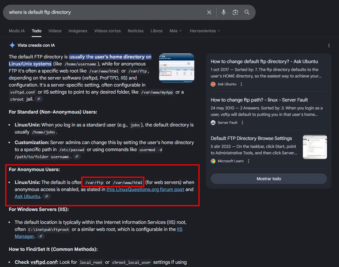Expand the Más dropdown

click(175, 31)
